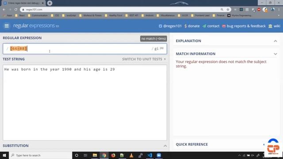Click the gi flags text
This screenshot has height=159, width=283.
[156, 49]
